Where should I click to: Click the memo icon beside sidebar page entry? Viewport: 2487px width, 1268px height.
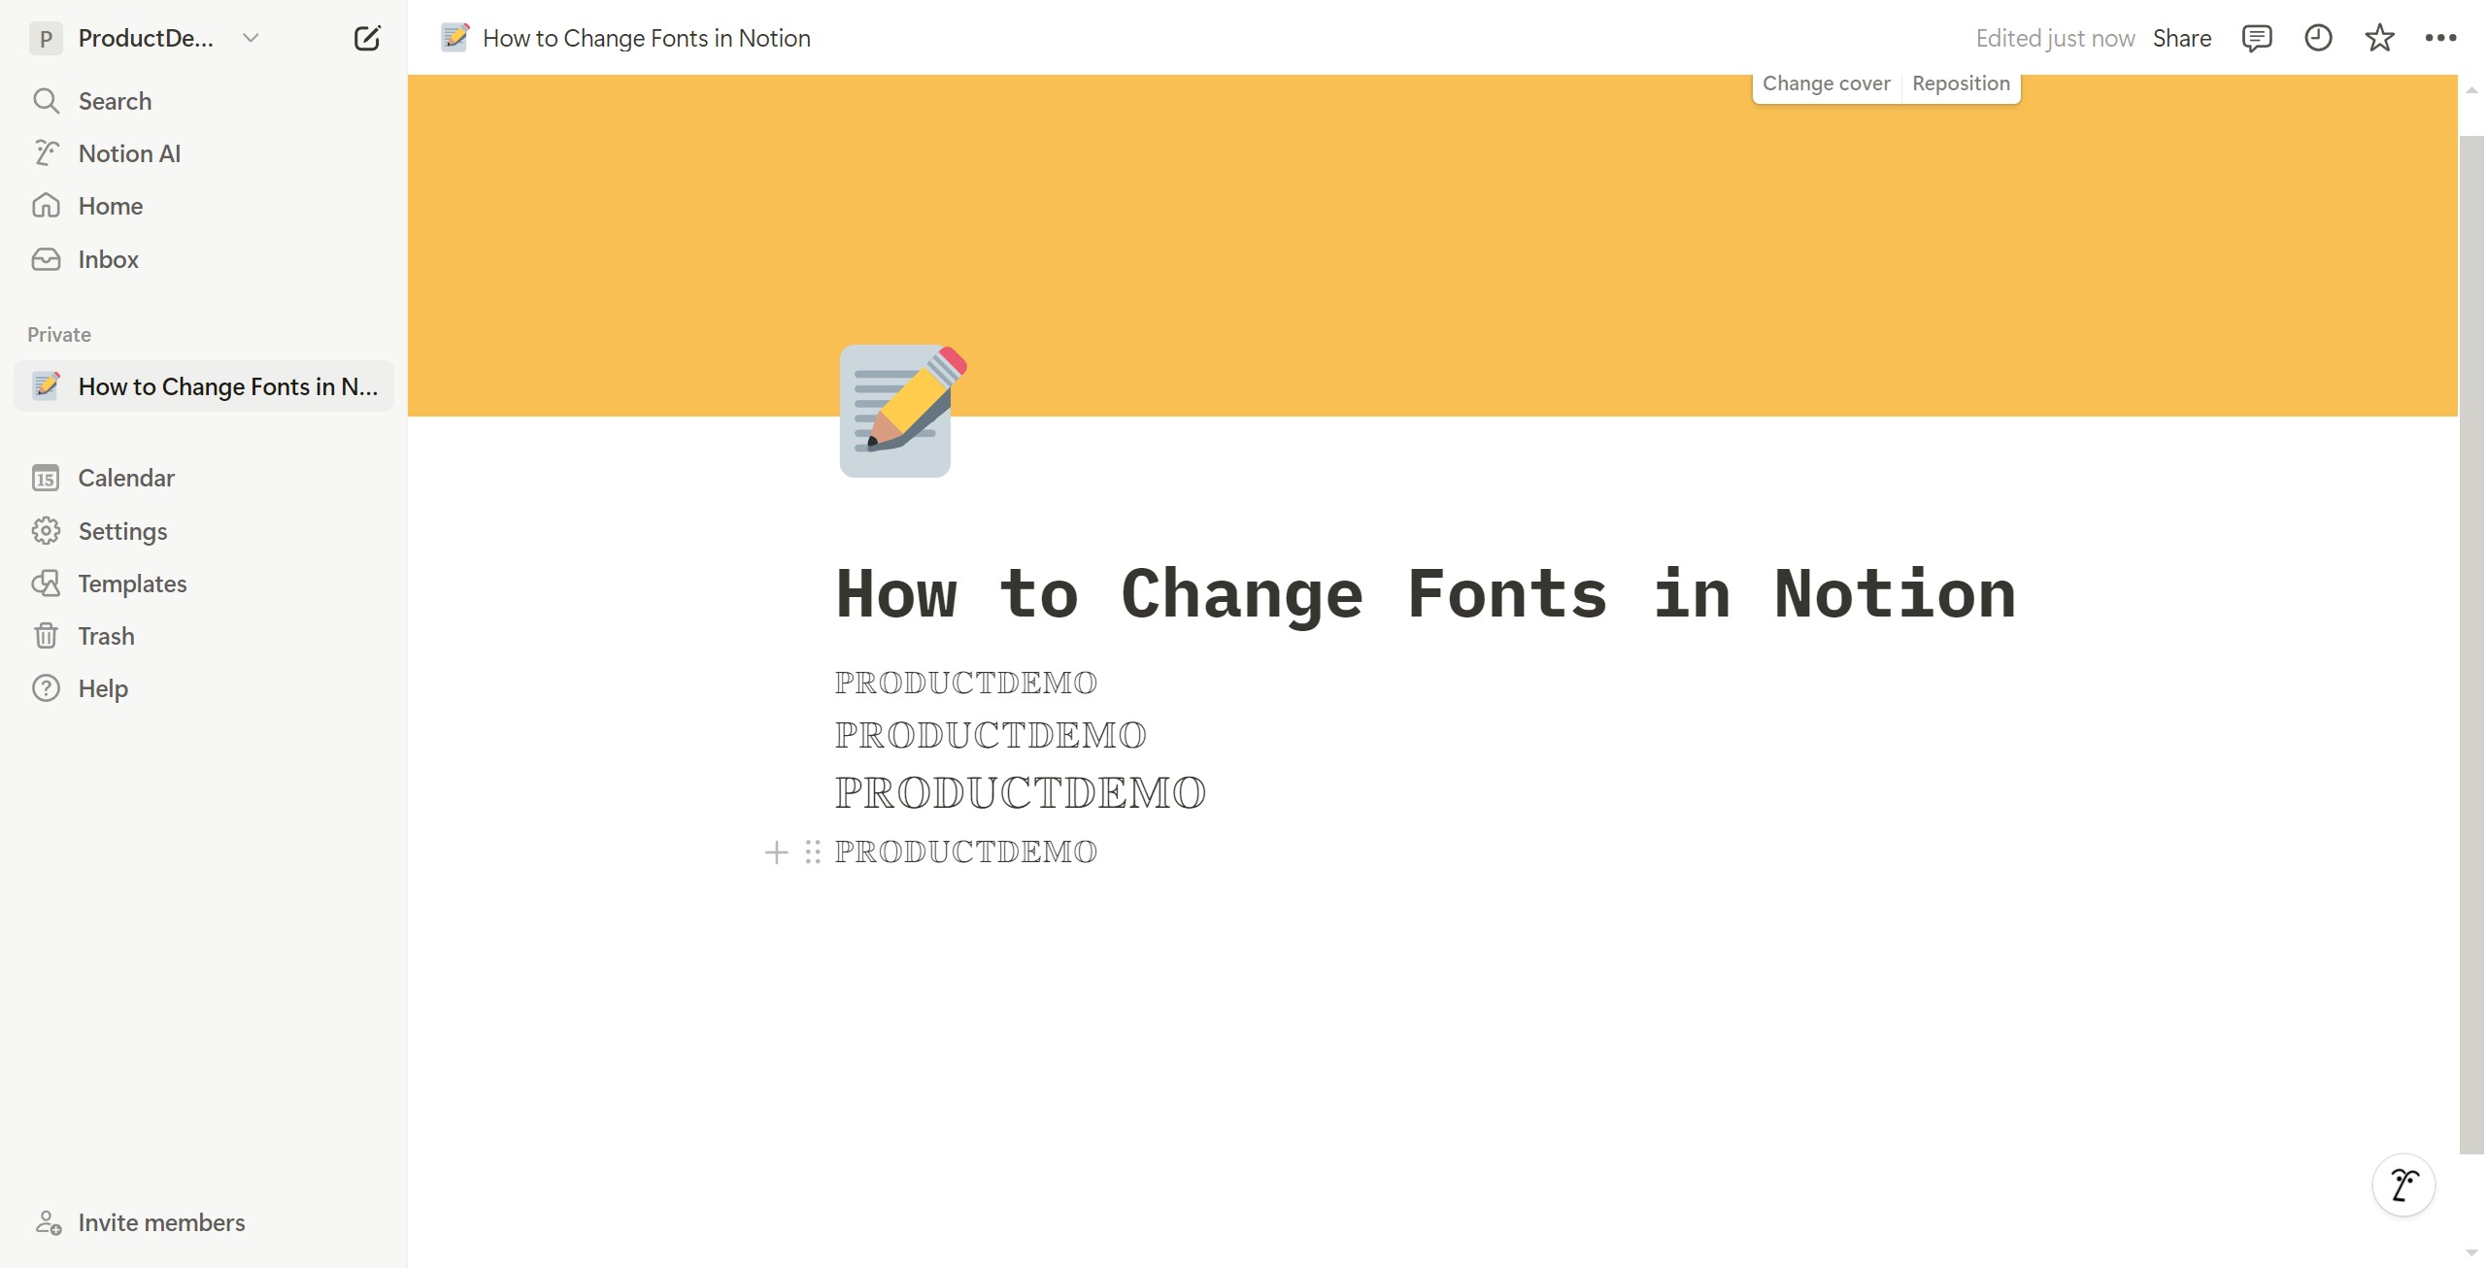pyautogui.click(x=46, y=385)
